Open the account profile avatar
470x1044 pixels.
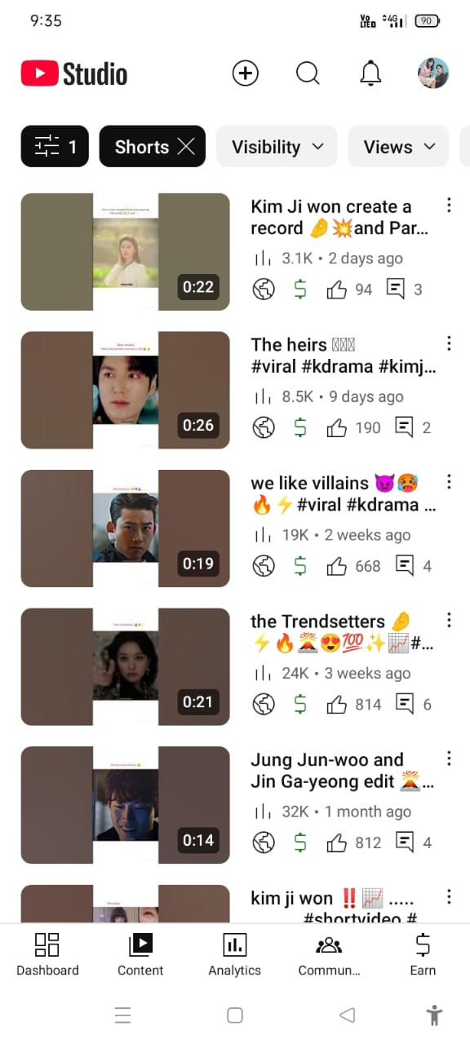(433, 73)
